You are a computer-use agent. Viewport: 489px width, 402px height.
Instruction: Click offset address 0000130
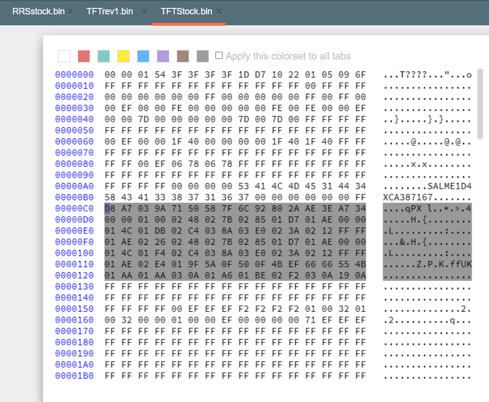[x=74, y=287]
